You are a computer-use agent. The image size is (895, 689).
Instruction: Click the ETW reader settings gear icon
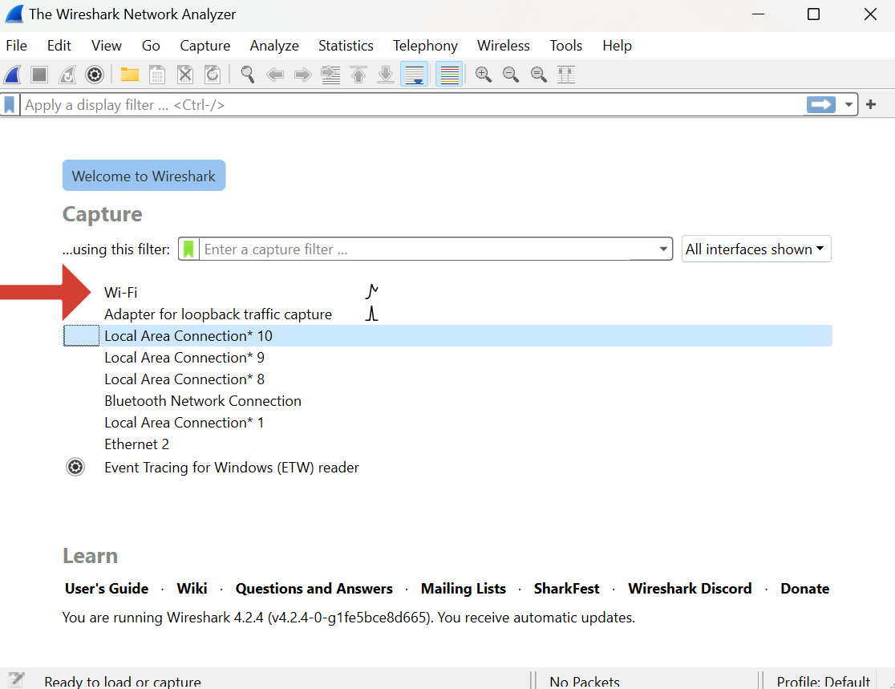(x=75, y=468)
